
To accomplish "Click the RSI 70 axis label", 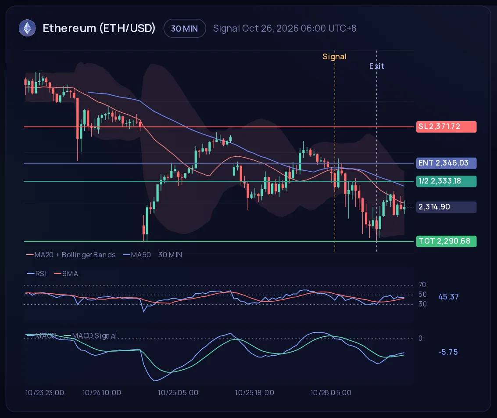I will [422, 285].
